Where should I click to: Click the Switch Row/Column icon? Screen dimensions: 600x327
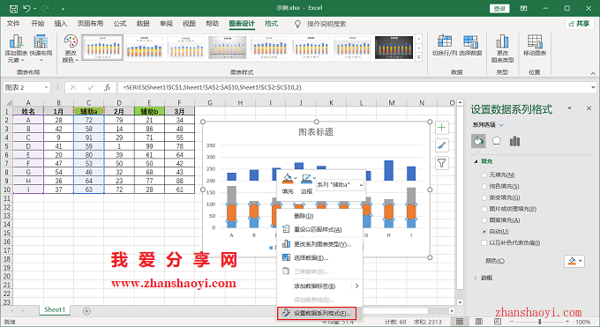pos(445,41)
